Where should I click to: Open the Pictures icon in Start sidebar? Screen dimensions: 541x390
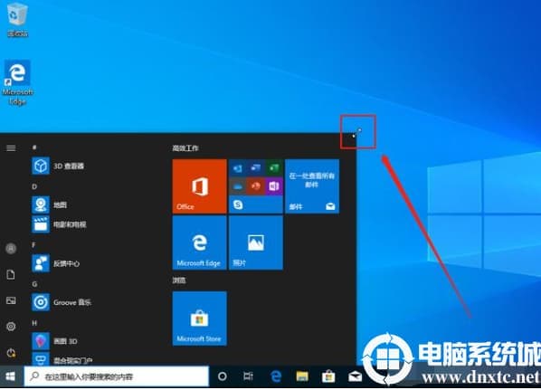pyautogui.click(x=11, y=300)
